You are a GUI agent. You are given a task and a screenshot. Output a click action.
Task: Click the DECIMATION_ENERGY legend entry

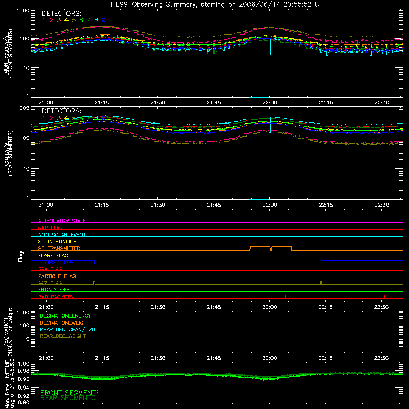point(65,316)
